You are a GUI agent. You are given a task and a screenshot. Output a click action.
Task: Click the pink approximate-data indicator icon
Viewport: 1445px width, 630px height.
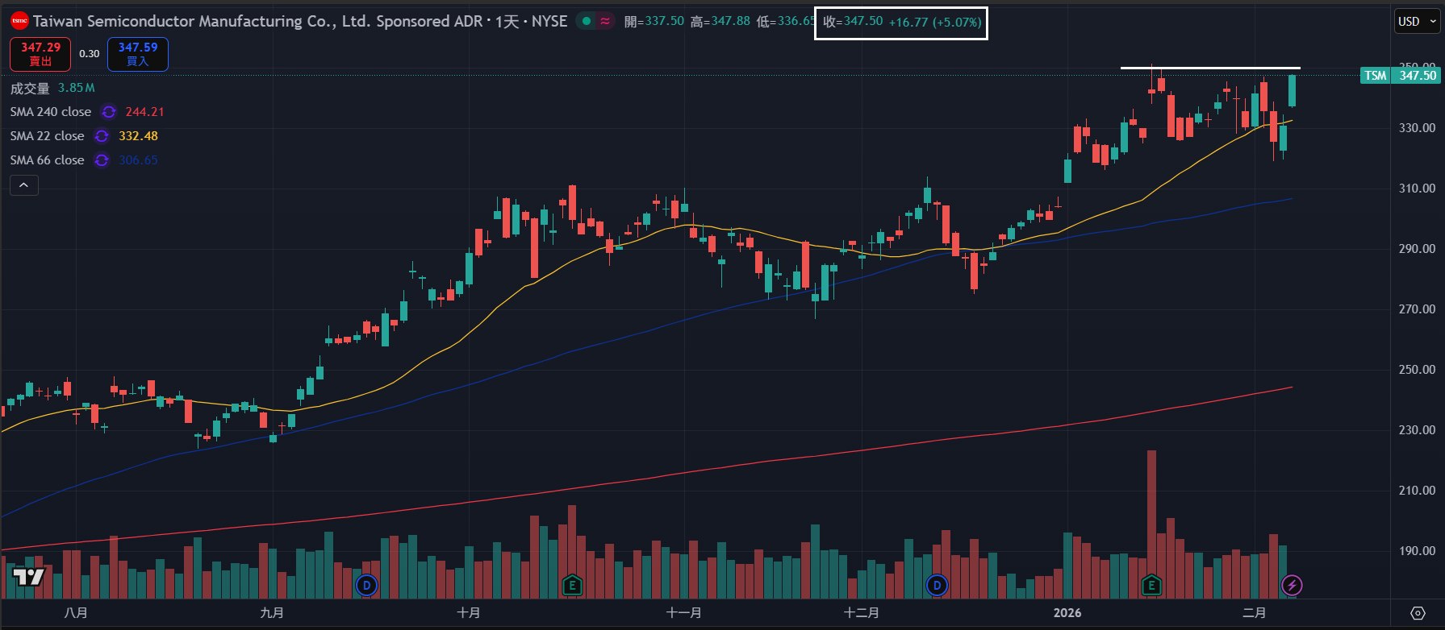pyautogui.click(x=605, y=22)
